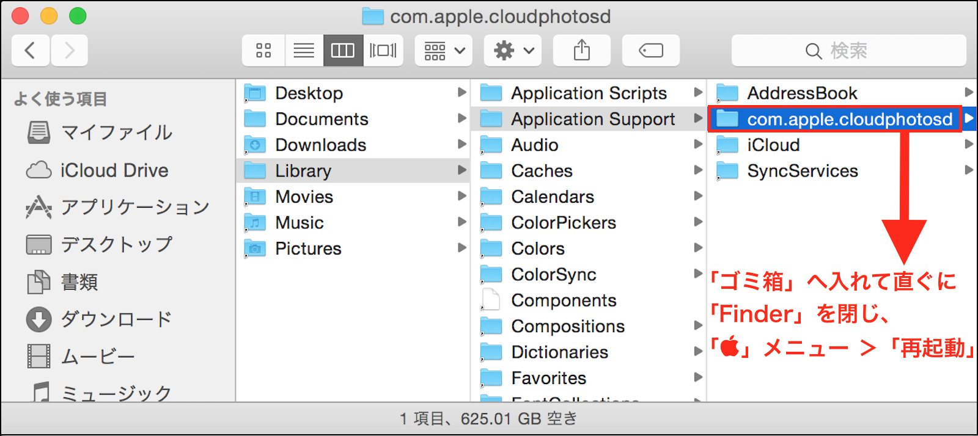Select the Pictures folder
The height and width of the screenshot is (436, 978).
pos(352,249)
